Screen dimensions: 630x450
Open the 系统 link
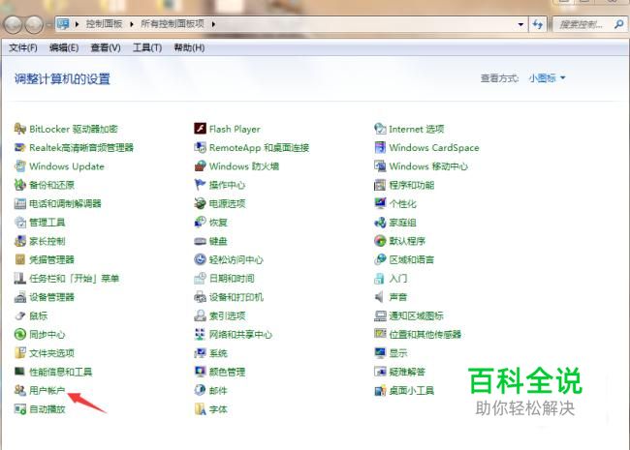point(218,353)
